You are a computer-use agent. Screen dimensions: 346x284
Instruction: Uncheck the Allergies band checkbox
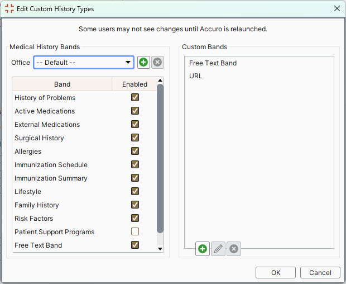[x=134, y=152]
